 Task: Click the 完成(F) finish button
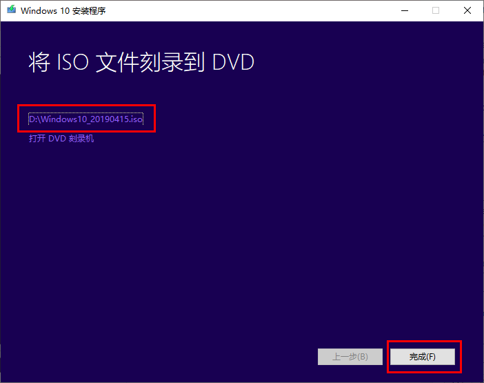(x=422, y=357)
